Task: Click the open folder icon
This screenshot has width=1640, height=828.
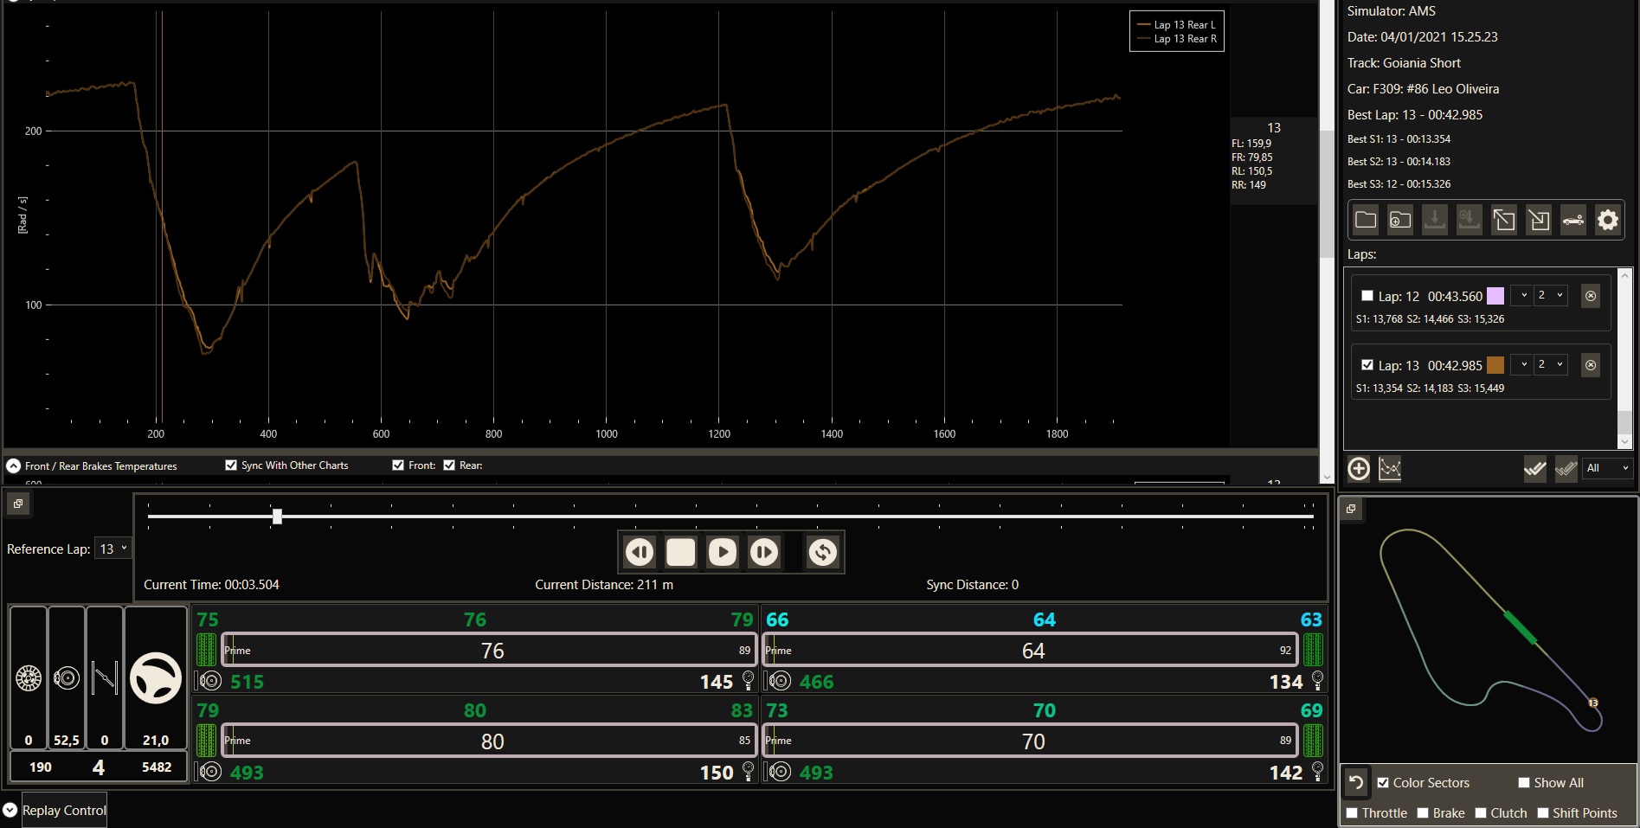Action: click(1366, 220)
